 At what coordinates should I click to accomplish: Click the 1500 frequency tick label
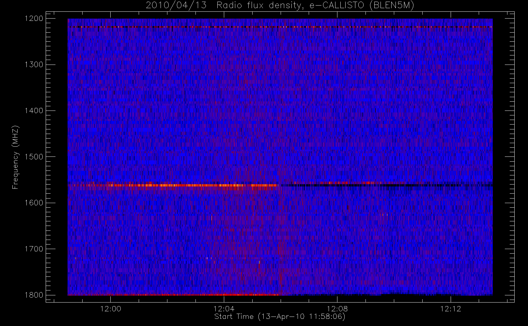[x=34, y=157]
